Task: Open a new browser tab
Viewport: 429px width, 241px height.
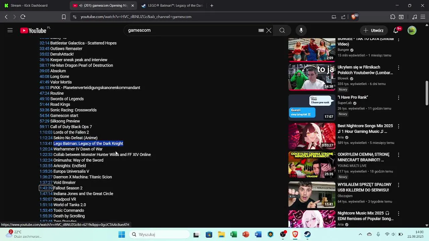Action: tap(212, 5)
